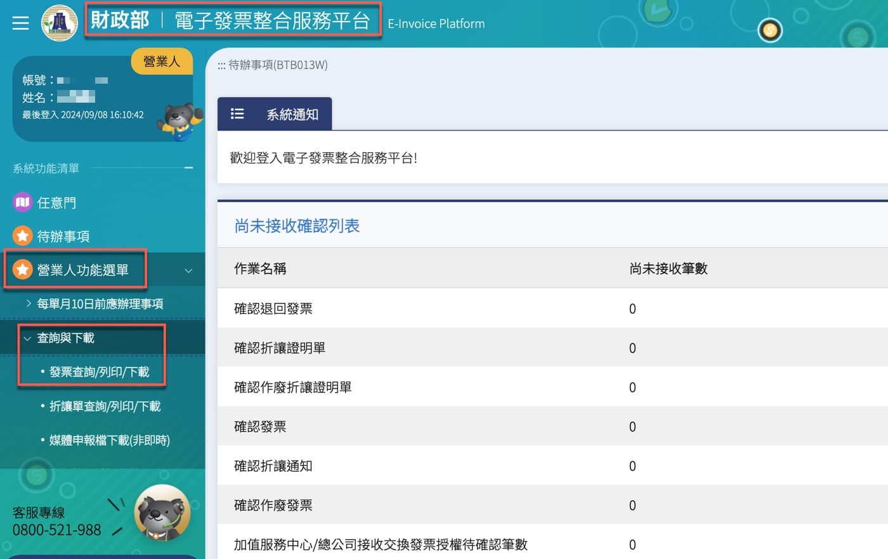This screenshot has height=559, width=888.
Task: Click the gold coin icon in header
Action: tap(770, 30)
